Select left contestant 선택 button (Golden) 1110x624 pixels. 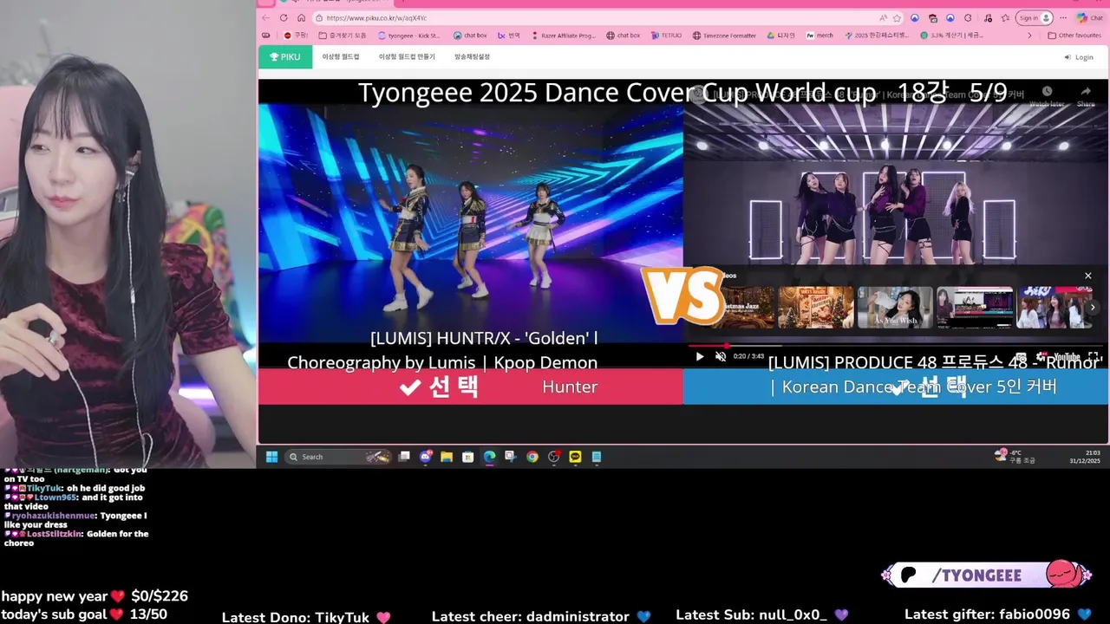click(x=471, y=387)
